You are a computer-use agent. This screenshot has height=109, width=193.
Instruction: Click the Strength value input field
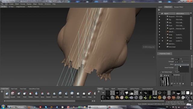click(177, 62)
